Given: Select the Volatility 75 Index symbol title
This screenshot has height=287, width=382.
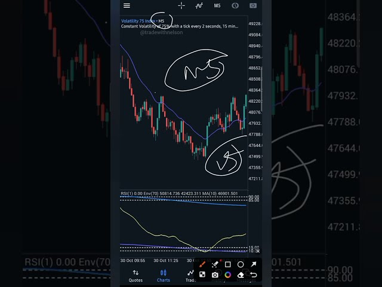Looking at the screenshot, I should (138, 21).
